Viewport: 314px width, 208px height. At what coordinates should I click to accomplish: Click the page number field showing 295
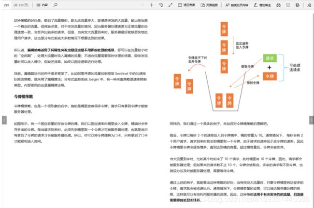pos(7,5)
